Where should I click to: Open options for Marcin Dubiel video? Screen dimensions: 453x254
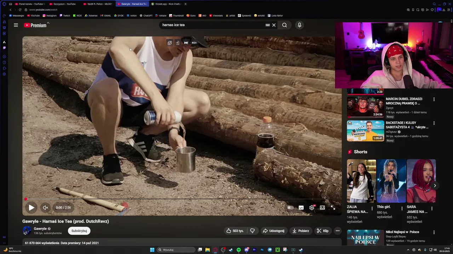click(x=434, y=99)
